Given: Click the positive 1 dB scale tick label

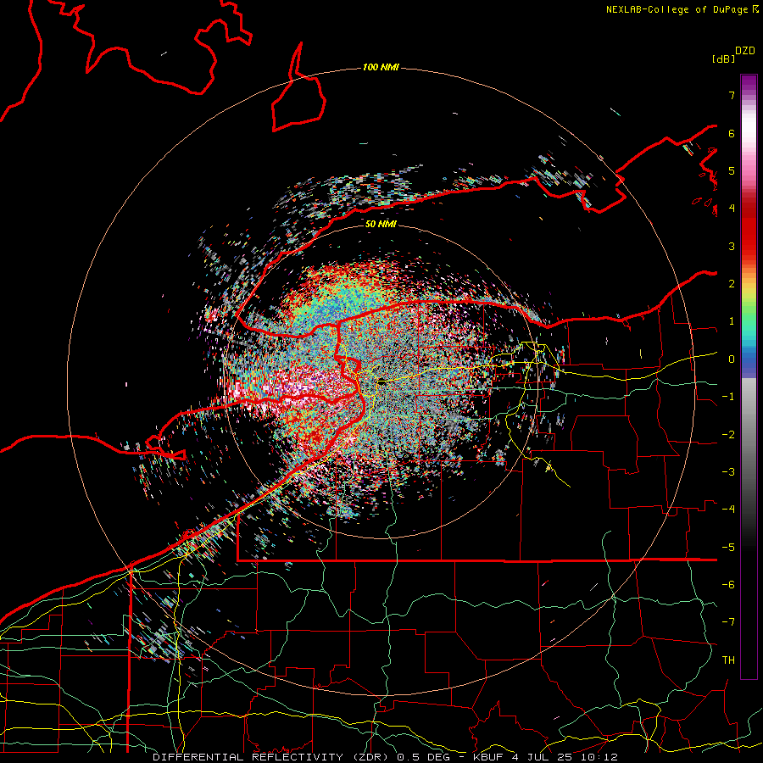Looking at the screenshot, I should click(732, 321).
